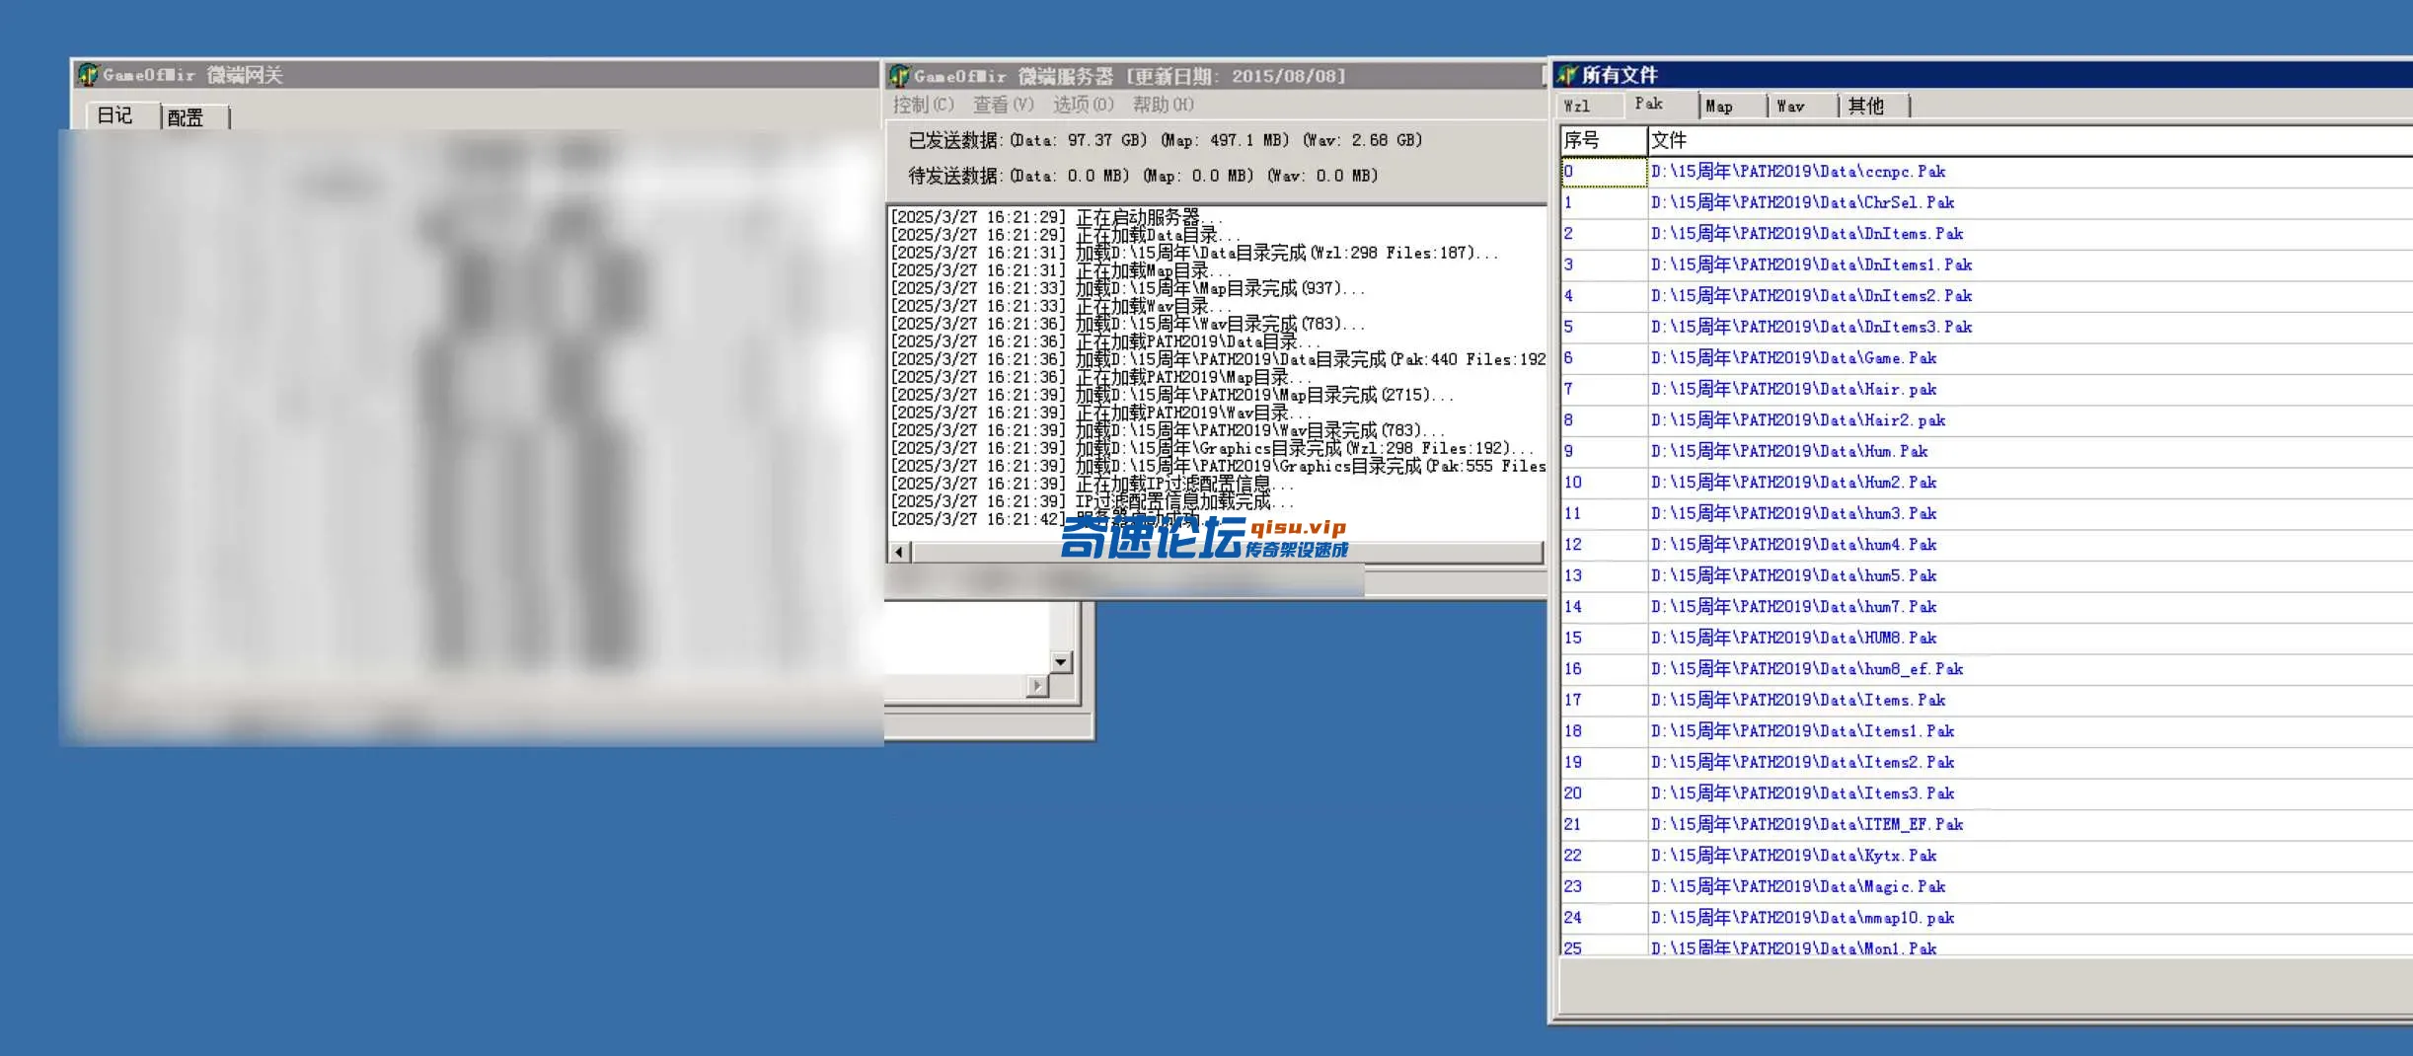Select row hum3.Pak in file list
Screen dimensions: 2413x1056
click(1987, 513)
